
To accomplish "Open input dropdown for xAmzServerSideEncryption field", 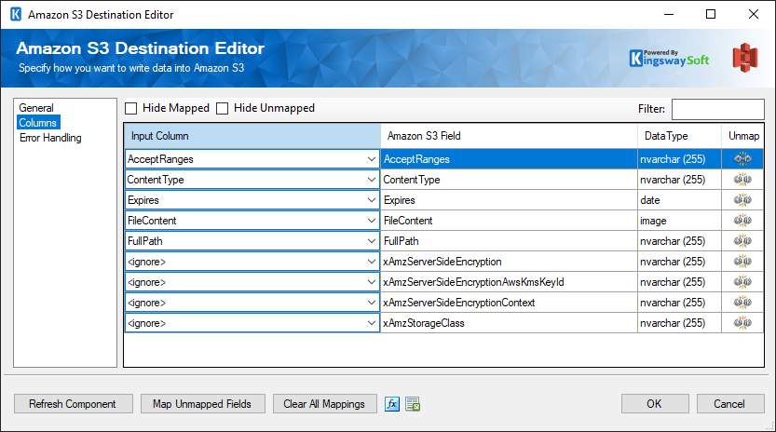I will point(372,262).
